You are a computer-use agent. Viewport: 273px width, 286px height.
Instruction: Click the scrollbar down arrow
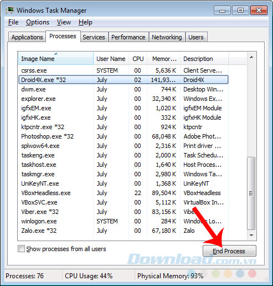point(251,235)
